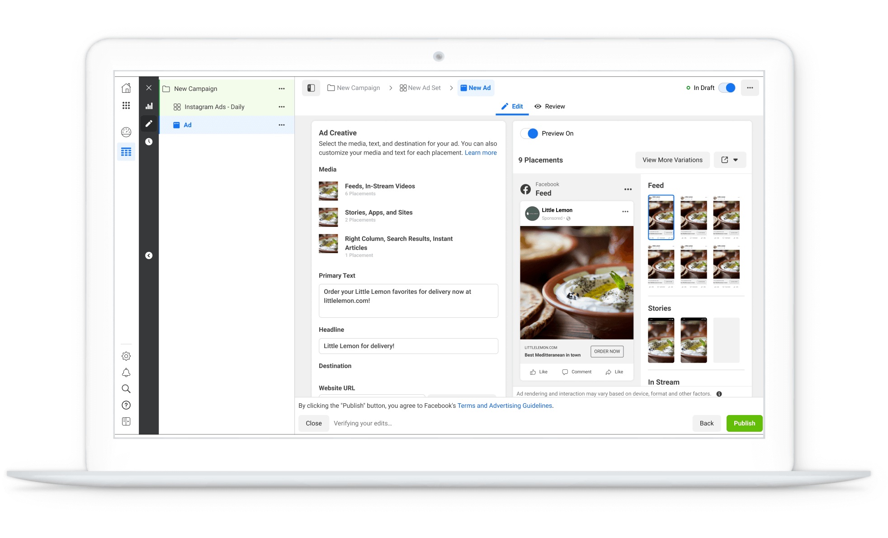Click Comment icon in ad preview
This screenshot has width=888, height=538.
(565, 372)
